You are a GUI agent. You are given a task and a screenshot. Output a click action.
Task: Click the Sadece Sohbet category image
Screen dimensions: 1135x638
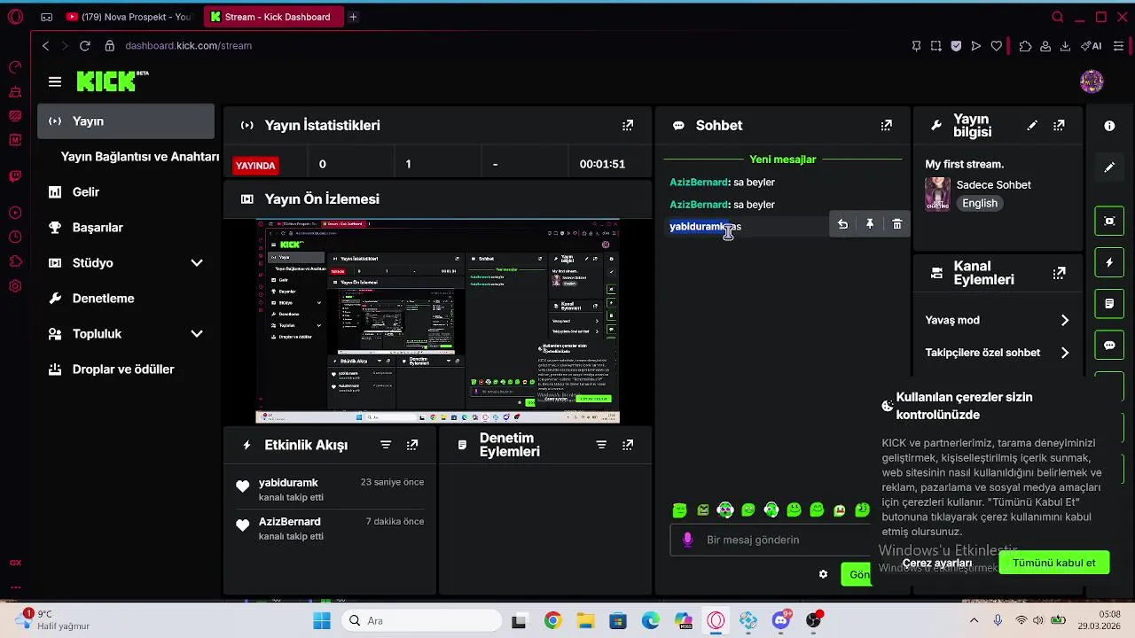937,193
